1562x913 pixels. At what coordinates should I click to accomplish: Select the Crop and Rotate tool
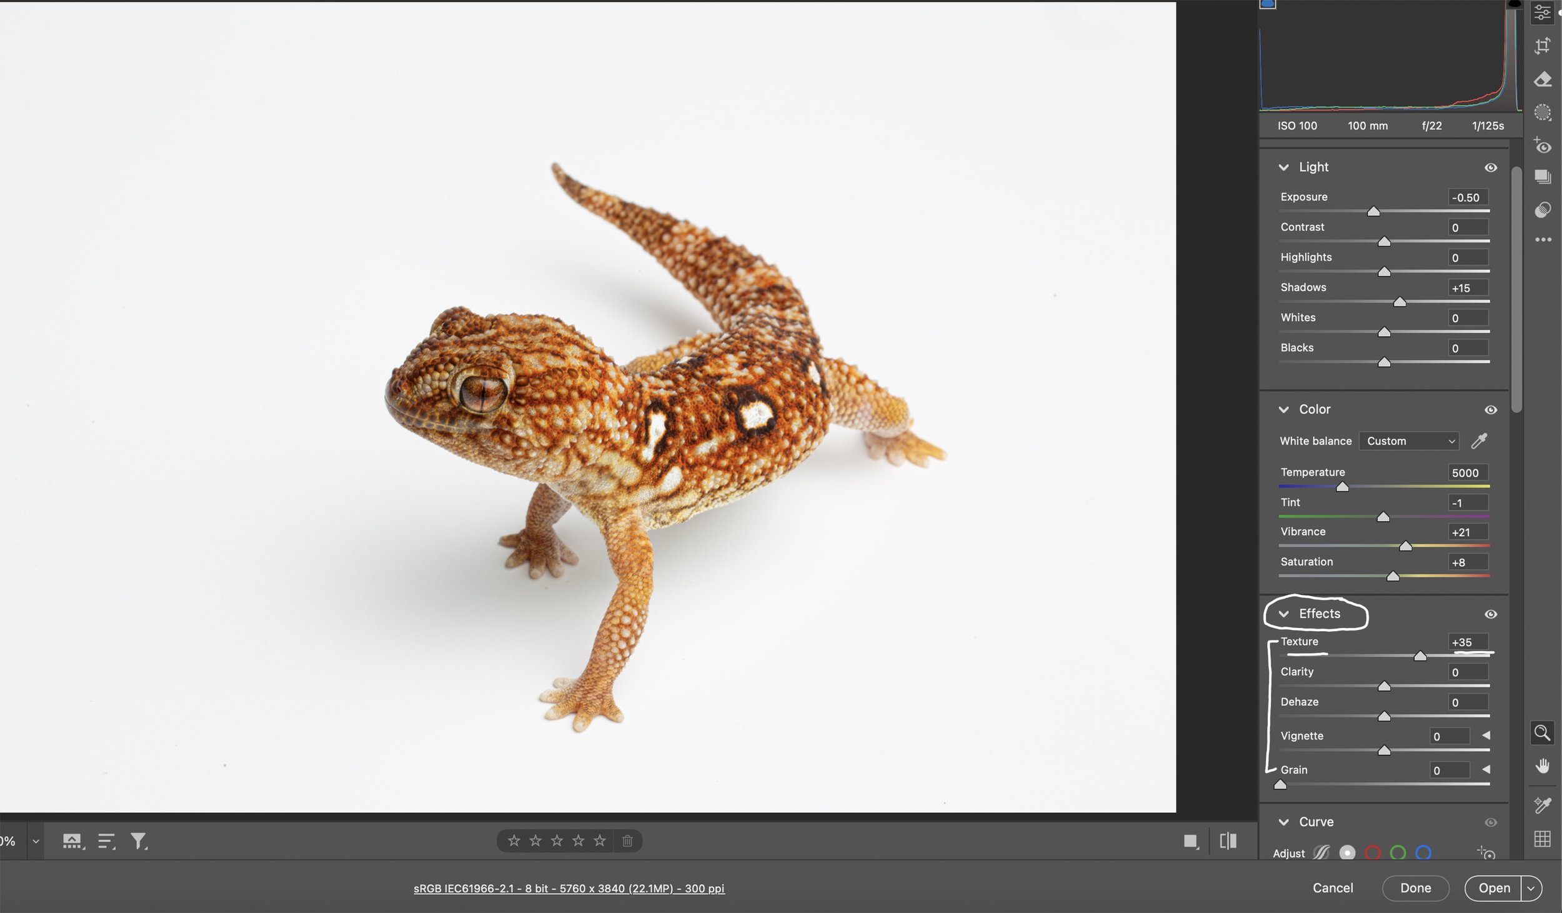pos(1542,46)
